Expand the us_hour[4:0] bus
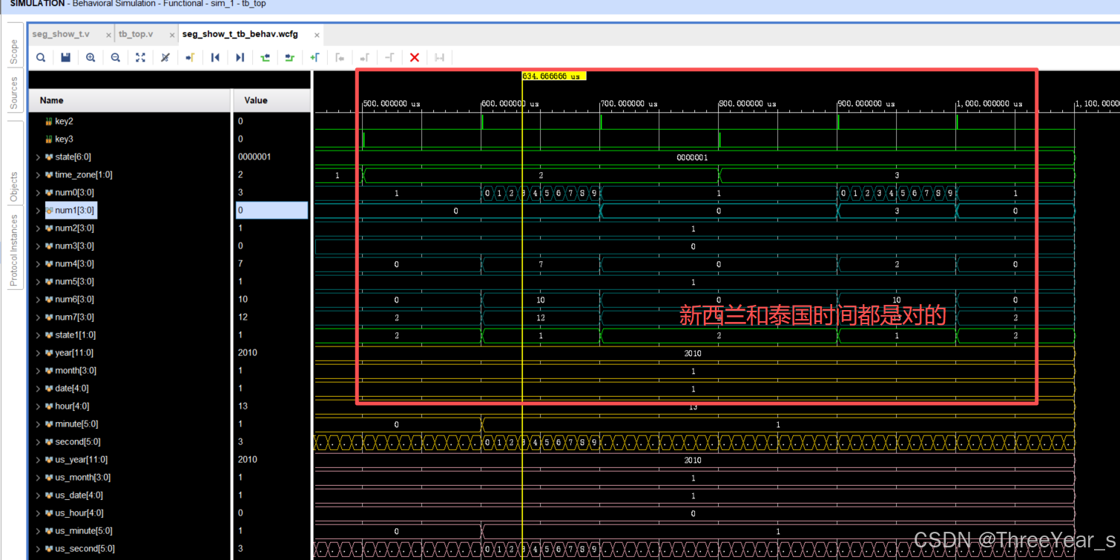1120x560 pixels. [38, 513]
